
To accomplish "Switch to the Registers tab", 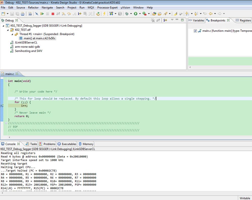I will pos(243,20).
